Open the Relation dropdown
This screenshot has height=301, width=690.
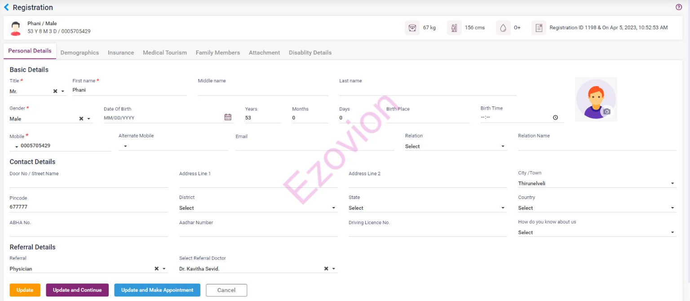tap(456, 146)
